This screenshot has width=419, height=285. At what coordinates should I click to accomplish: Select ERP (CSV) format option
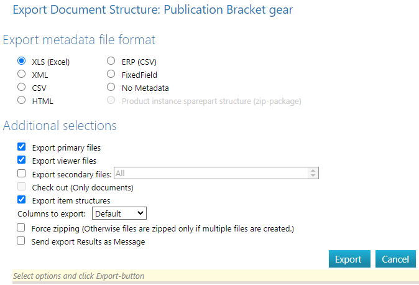(x=111, y=62)
